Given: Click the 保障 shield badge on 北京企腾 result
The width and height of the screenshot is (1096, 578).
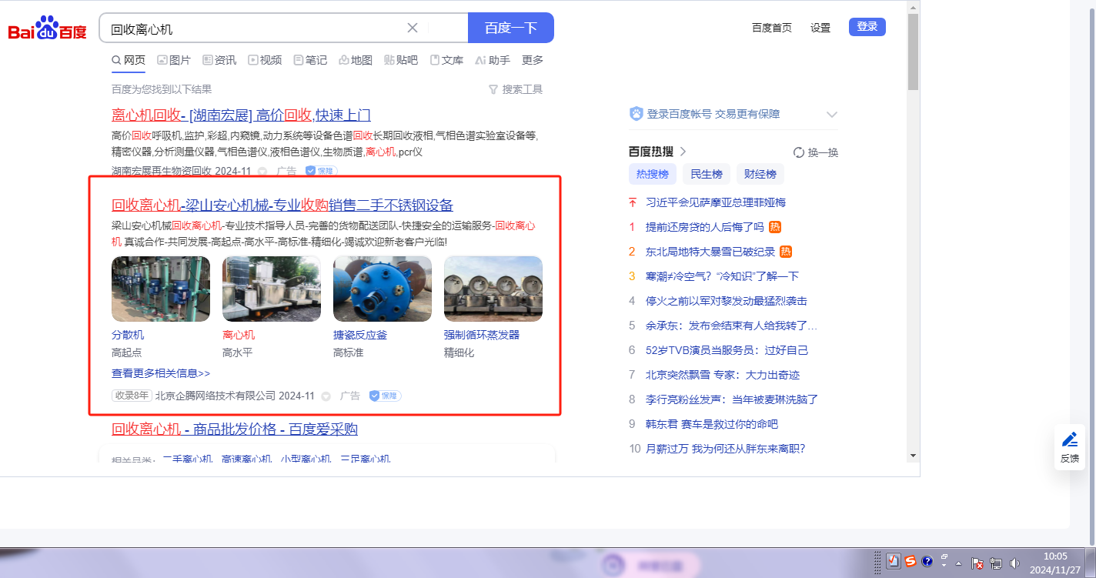Looking at the screenshot, I should [385, 396].
